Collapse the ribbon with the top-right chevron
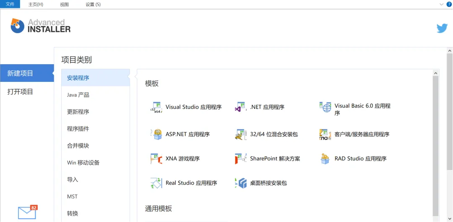 click(441, 4)
